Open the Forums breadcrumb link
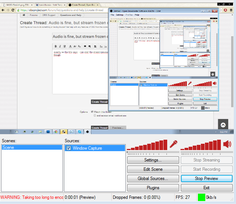Viewport: 236px width, 204px height. pos(34,15)
